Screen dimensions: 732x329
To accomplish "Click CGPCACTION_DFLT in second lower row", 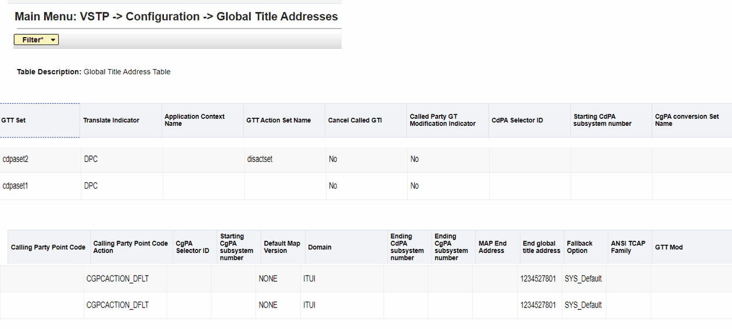I will tap(117, 305).
